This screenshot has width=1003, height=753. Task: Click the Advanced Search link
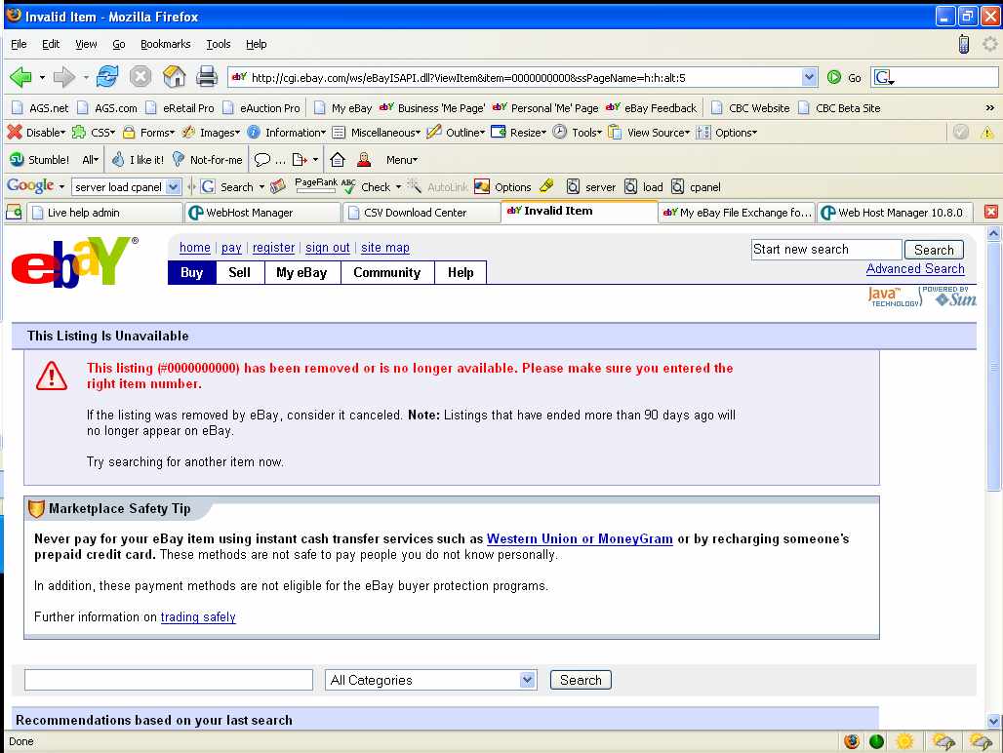pos(914,269)
